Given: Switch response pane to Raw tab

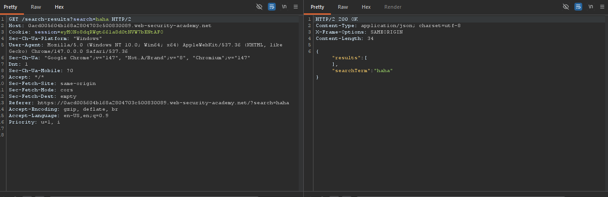Looking at the screenshot, I should [342, 7].
